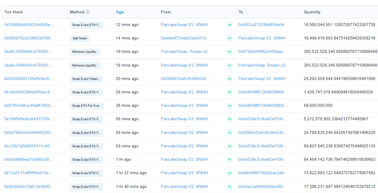This screenshot has height=193, width=378.
Task: Open recipient address 0x9933a21229fef85de04...
Action: 263,25
